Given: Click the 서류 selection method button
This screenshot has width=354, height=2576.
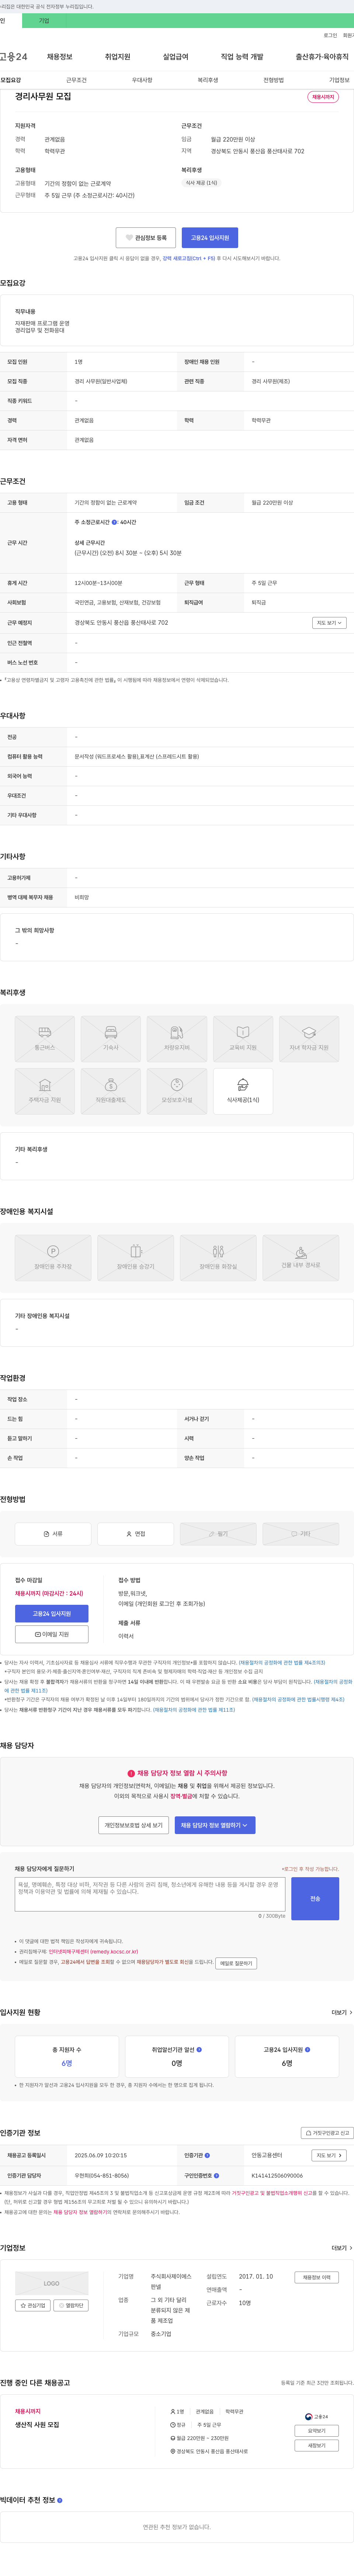Looking at the screenshot, I should point(53,1534).
